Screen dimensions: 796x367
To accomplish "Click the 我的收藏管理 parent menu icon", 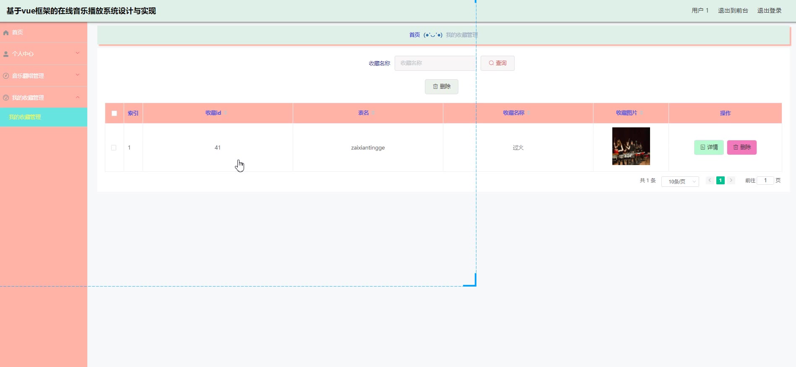I will (x=6, y=98).
